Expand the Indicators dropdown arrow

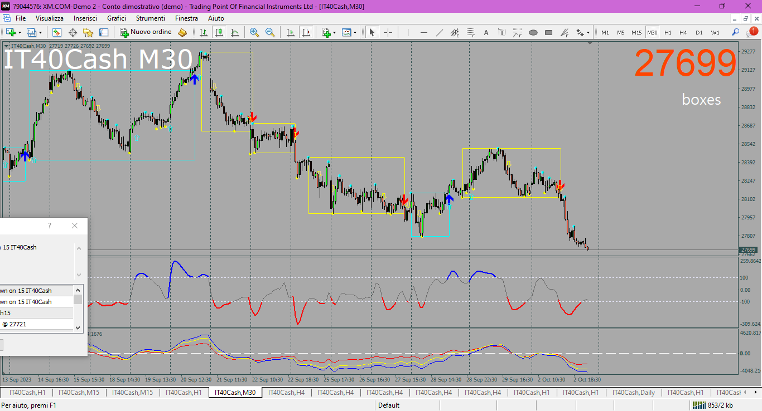click(x=335, y=32)
